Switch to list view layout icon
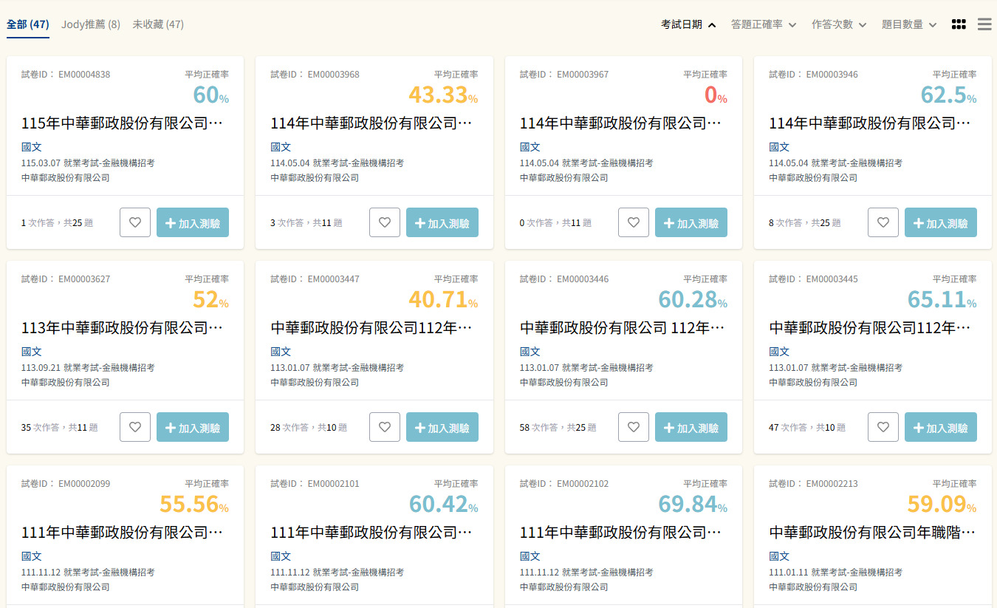This screenshot has width=997, height=608. (984, 24)
